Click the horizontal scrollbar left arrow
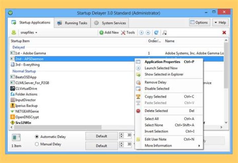Viewport: 238px width, 163px height. [12, 127]
